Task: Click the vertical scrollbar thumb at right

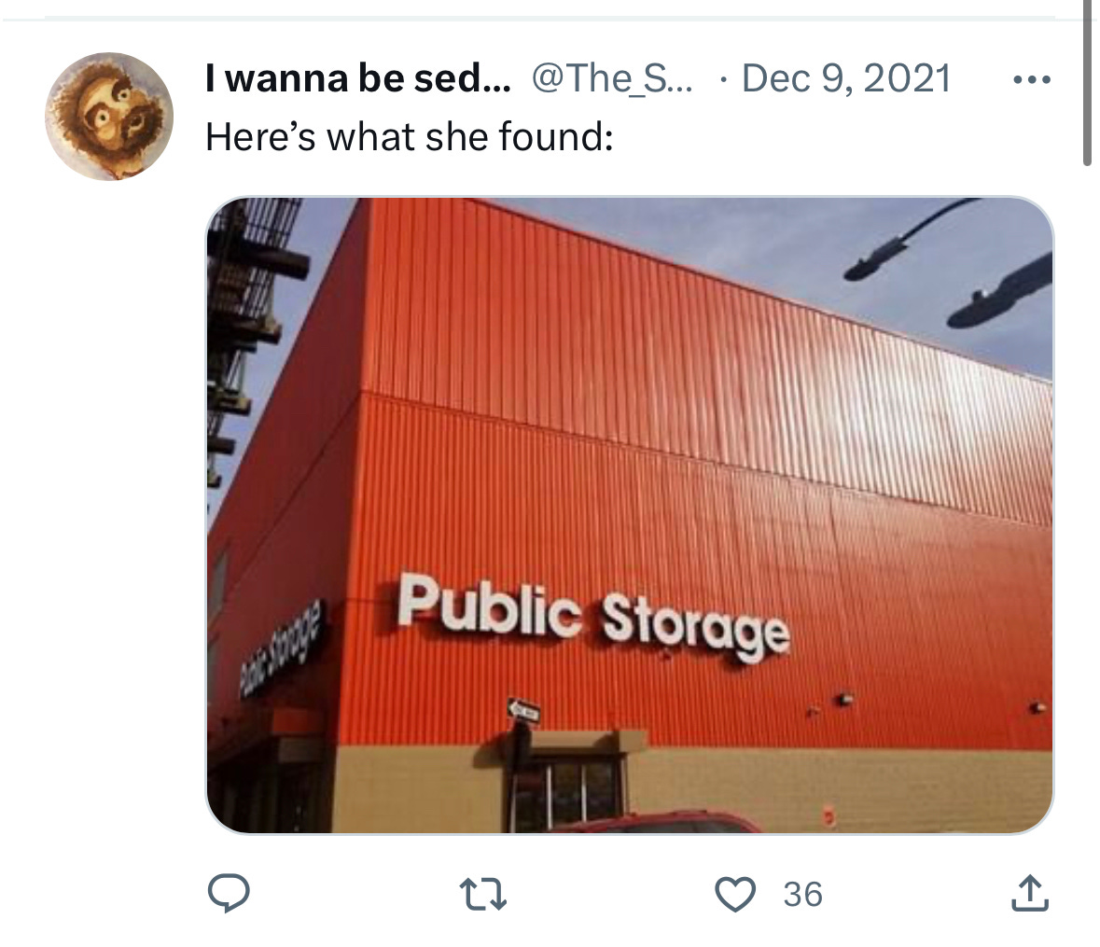Action: (x=1087, y=83)
